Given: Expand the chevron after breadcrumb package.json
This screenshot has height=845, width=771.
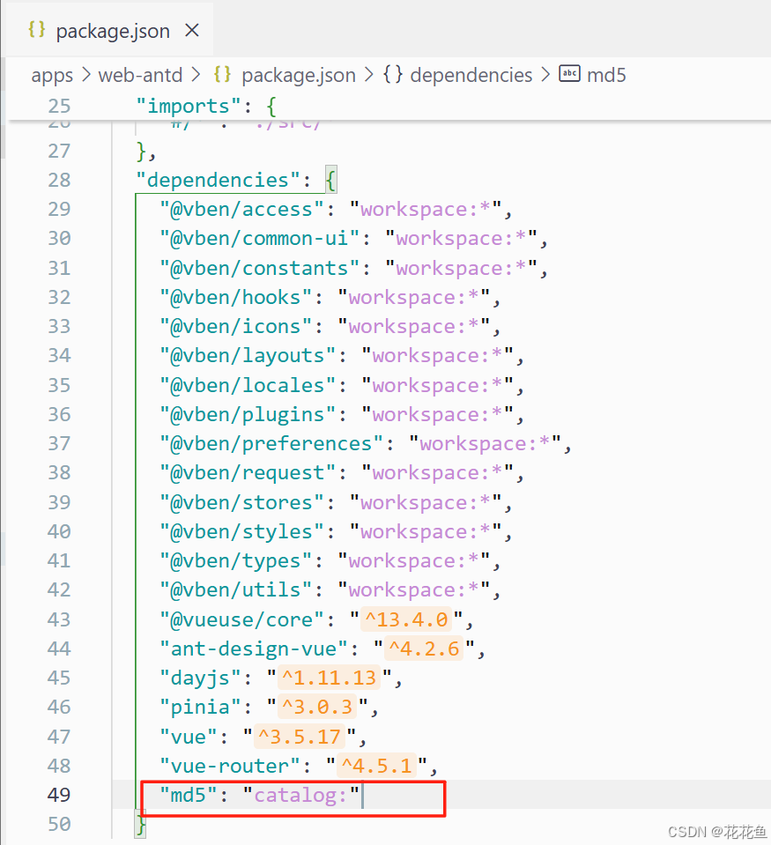Looking at the screenshot, I should [368, 74].
